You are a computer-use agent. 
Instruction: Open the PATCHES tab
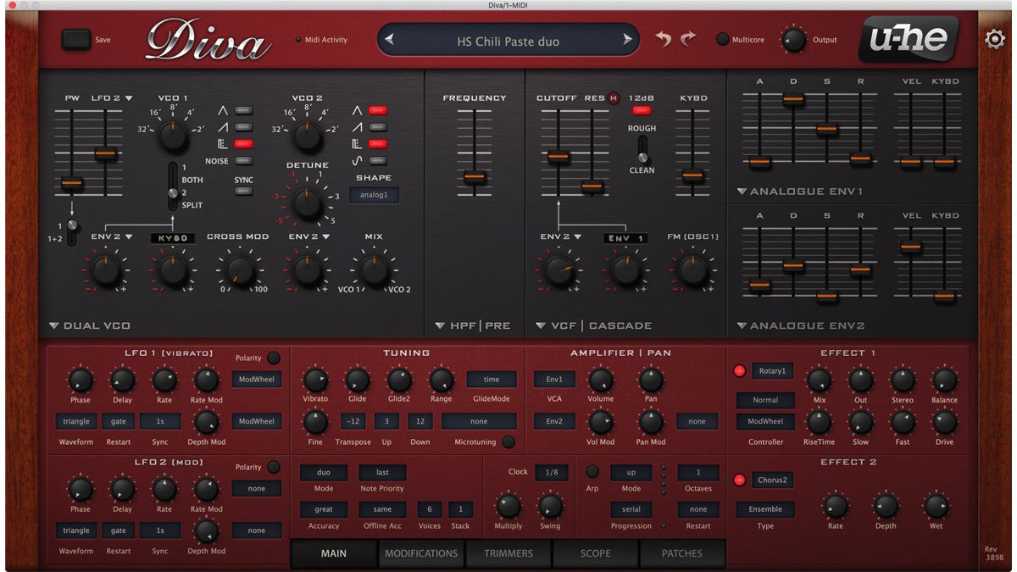pos(682,553)
